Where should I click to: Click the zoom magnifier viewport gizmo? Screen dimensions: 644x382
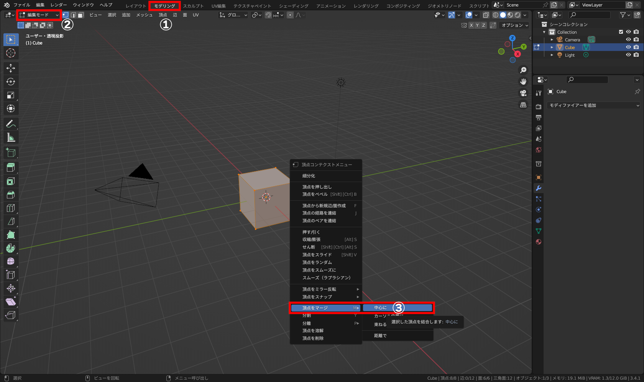(x=523, y=70)
